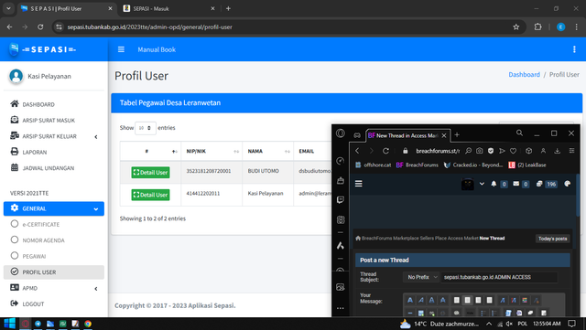Viewport: 586px width, 330px height.
Task: Open the Manual Book link
Action: pyautogui.click(x=157, y=49)
